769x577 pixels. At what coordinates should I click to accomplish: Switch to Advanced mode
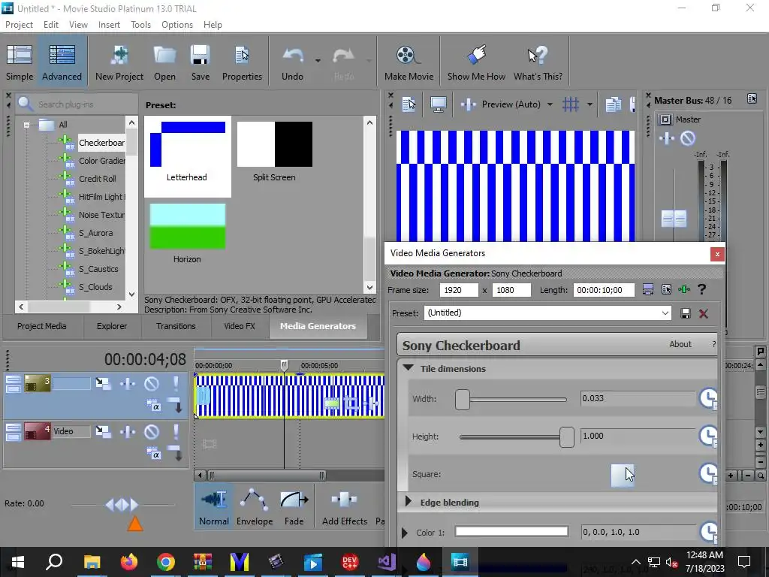(62, 62)
